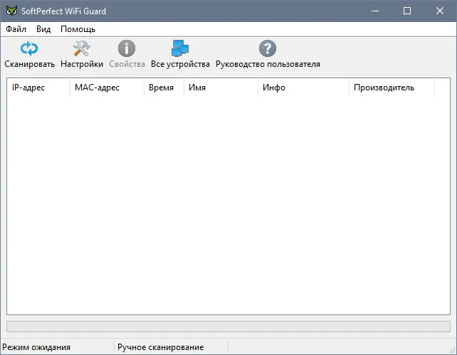Viewport: 457px width, 355px height.
Task: Open Руководство пользователя question-mark icon
Action: point(267,48)
